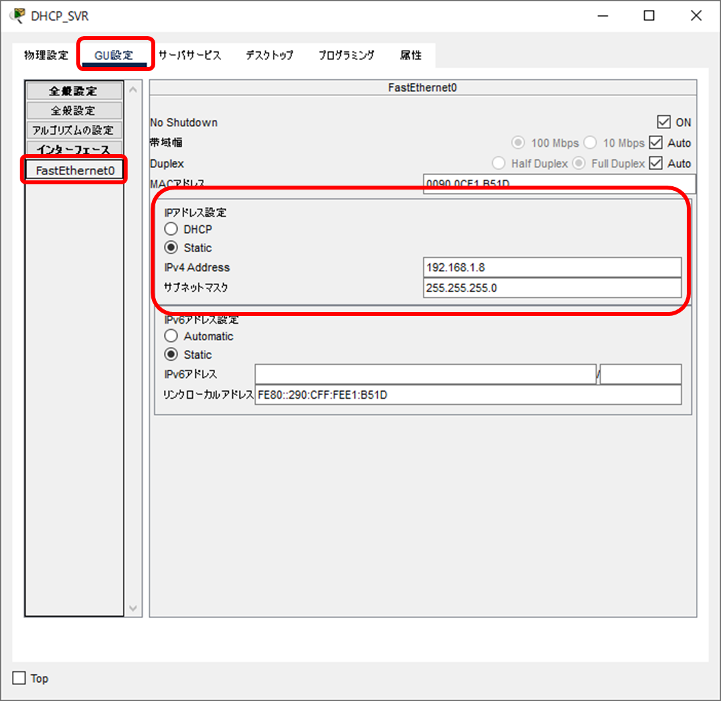Viewport: 721px width, 701px height.
Task: Click the 全般設定 header button
Action: pyautogui.click(x=74, y=91)
